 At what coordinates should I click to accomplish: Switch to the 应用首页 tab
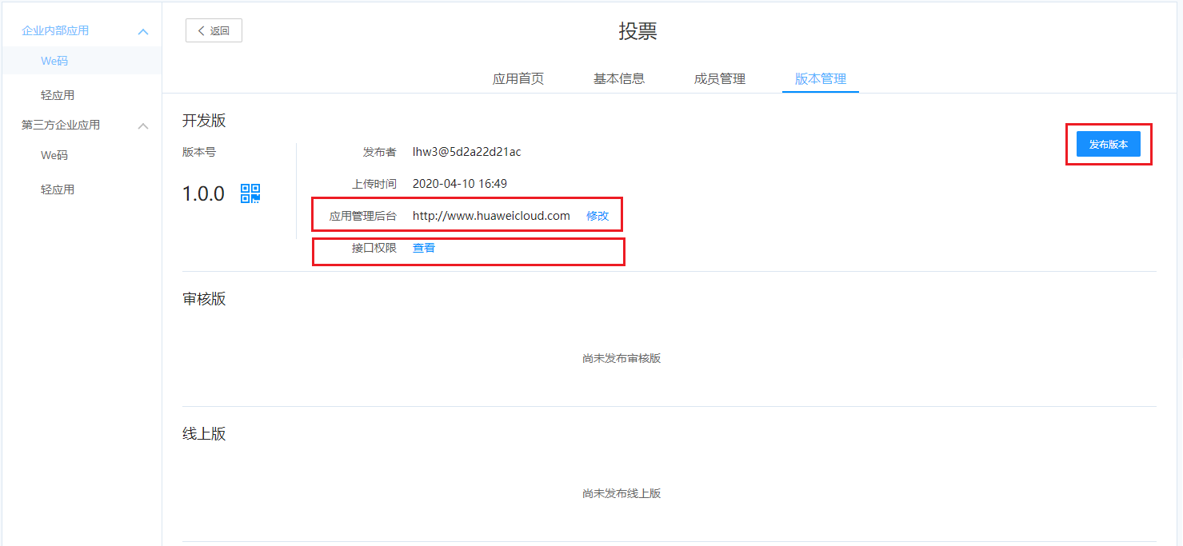518,78
